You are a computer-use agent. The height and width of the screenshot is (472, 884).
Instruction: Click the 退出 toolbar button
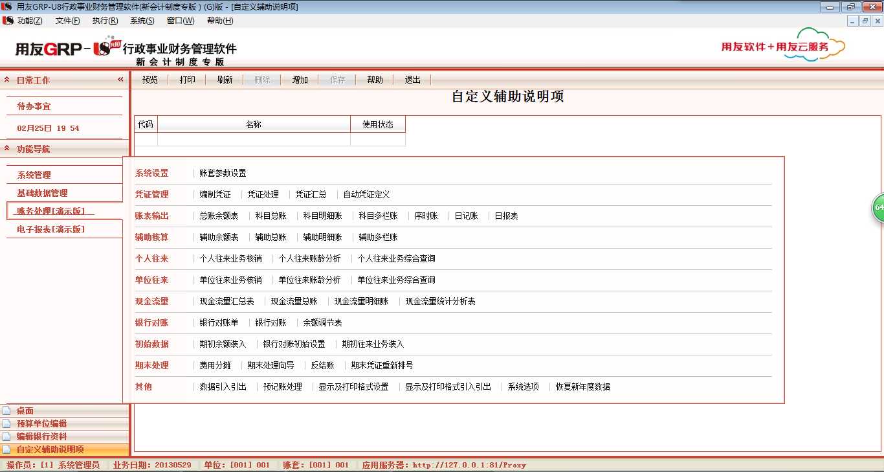point(413,80)
